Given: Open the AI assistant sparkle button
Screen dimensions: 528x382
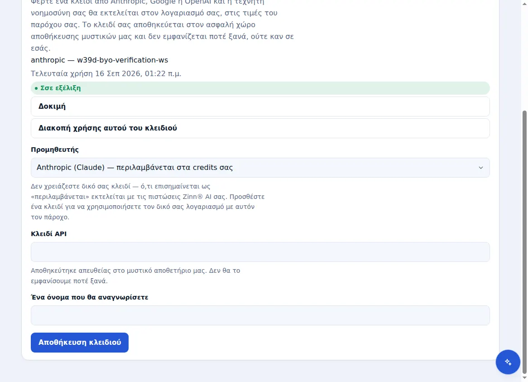Looking at the screenshot, I should point(508,362).
